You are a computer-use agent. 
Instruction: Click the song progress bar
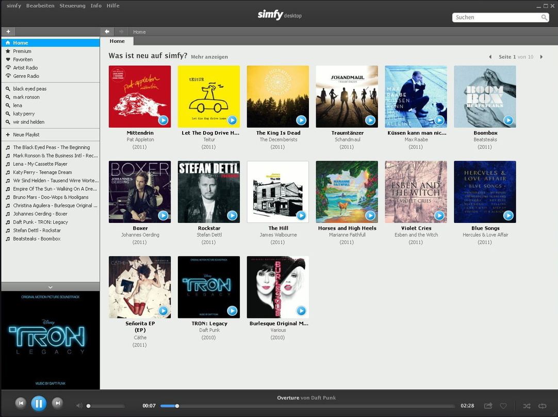click(x=307, y=406)
